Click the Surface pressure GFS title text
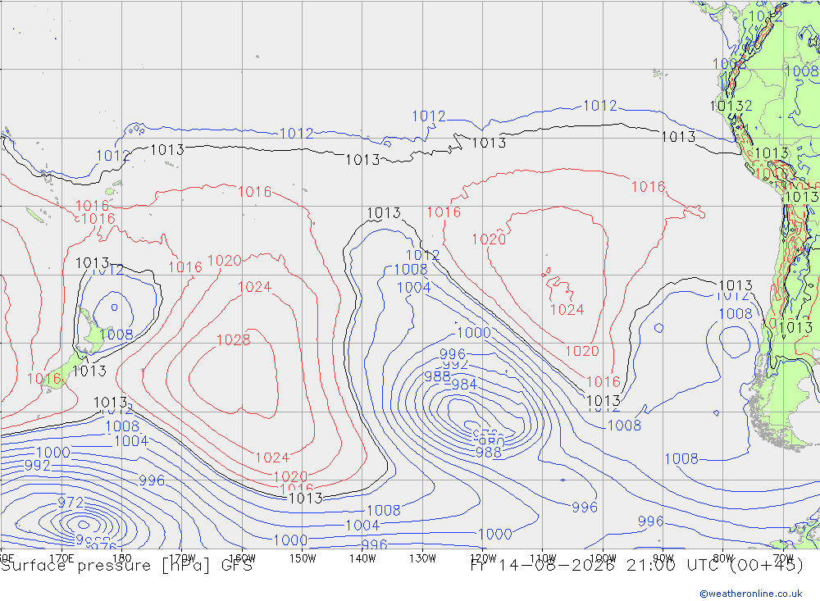This screenshot has width=820, height=601. point(126,566)
